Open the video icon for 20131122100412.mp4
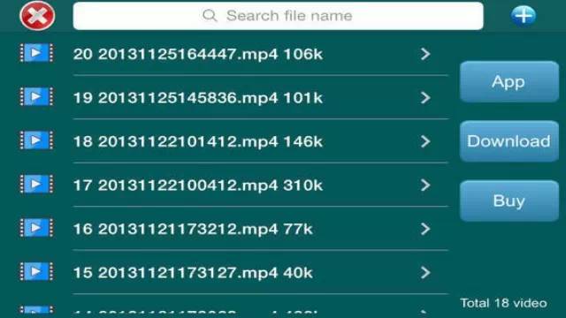566x318 pixels. click(x=36, y=185)
